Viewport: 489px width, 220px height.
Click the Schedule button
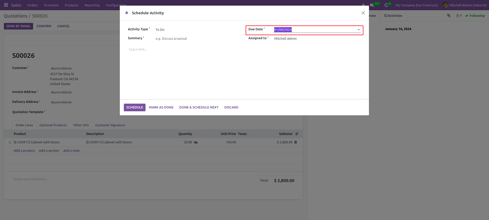pos(135,107)
